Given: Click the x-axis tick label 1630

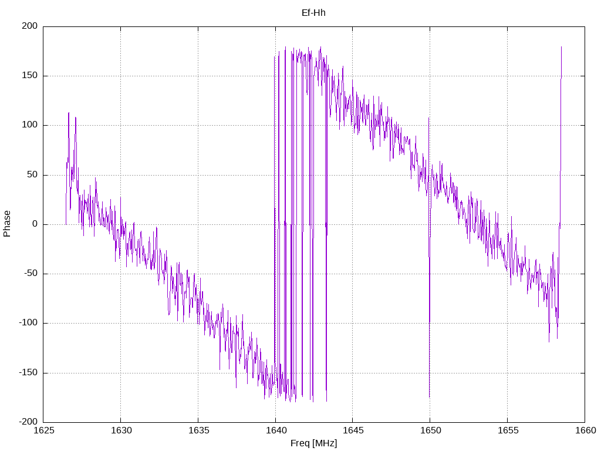Looking at the screenshot, I should point(121,430).
